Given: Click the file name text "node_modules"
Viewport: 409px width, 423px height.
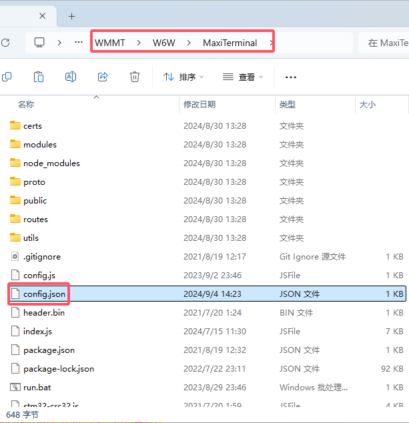Looking at the screenshot, I should click(51, 163).
